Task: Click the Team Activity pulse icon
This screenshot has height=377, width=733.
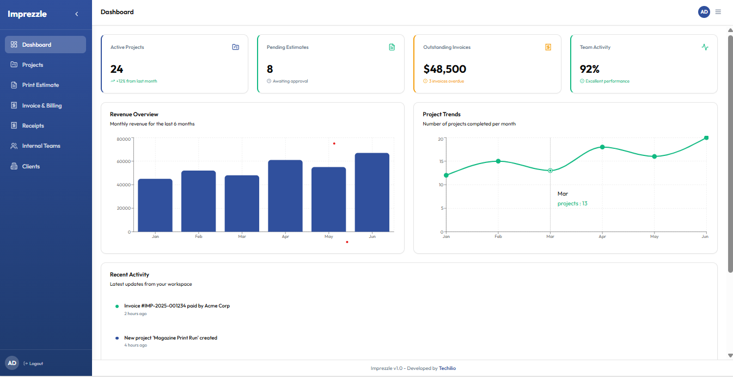Action: click(x=705, y=47)
